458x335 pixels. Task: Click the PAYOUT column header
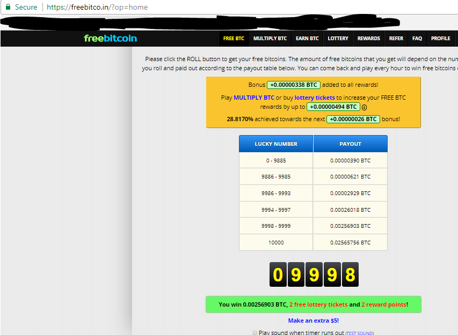coord(351,144)
